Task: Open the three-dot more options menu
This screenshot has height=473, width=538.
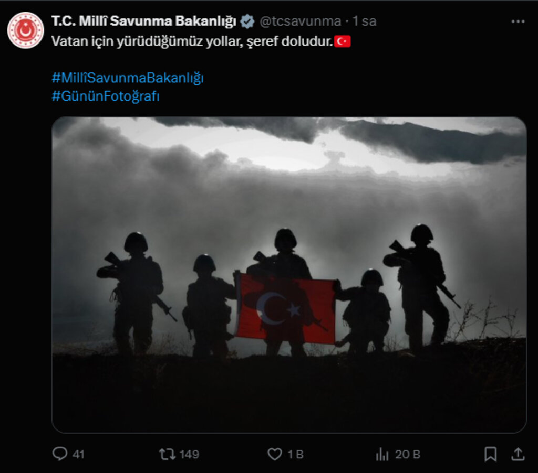Action: pos(518,21)
